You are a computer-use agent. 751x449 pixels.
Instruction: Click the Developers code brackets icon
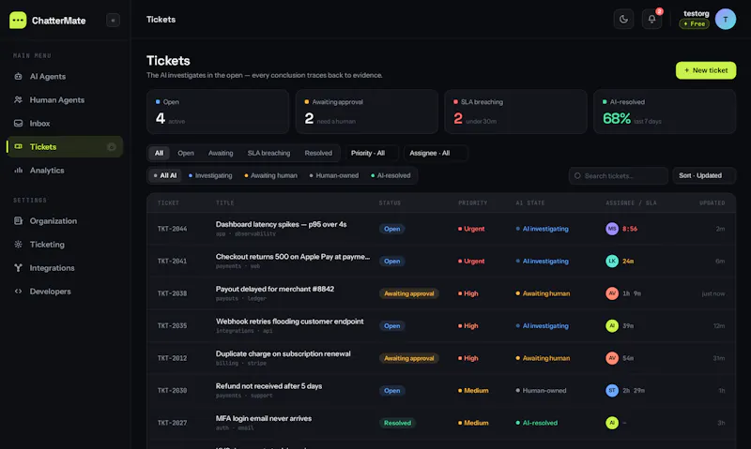(18, 292)
